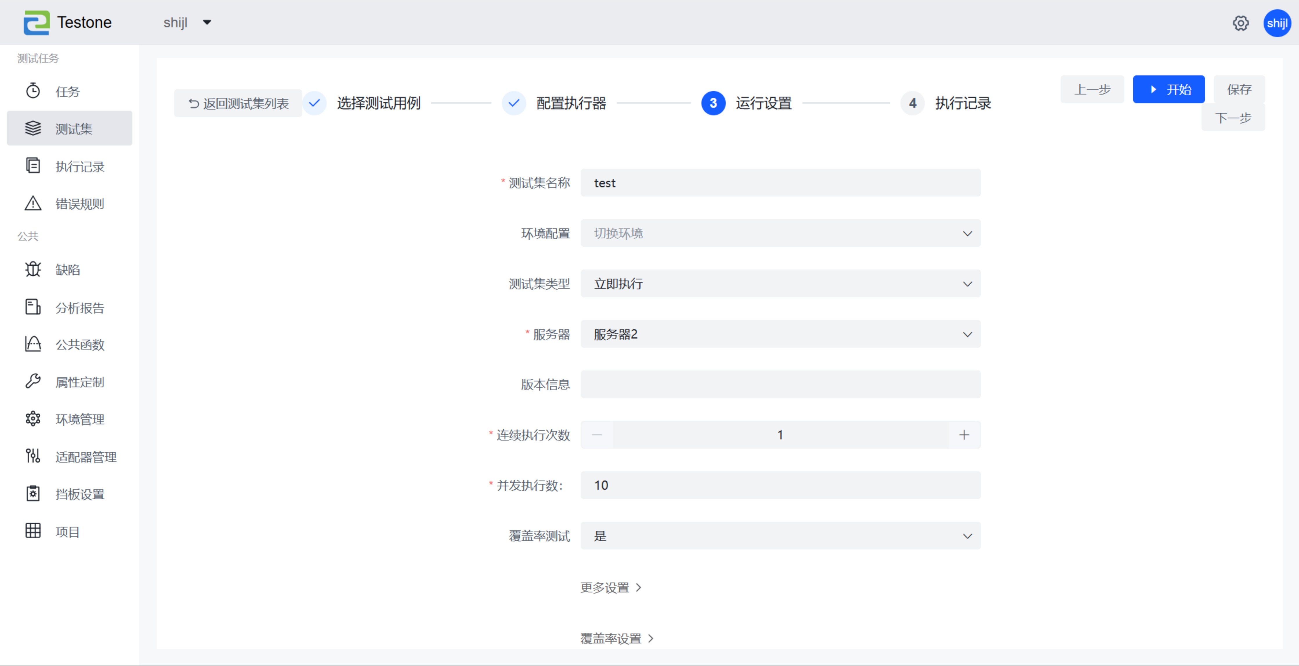Viewport: 1299px width, 666px height.
Task: Open 适配器管理 sliders icon
Action: tap(33, 456)
